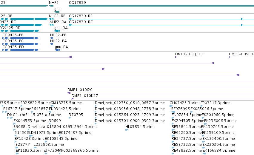The image size is (254, 155).
Task: Select the CG9425-PB protein label
Action: coord(13,35)
